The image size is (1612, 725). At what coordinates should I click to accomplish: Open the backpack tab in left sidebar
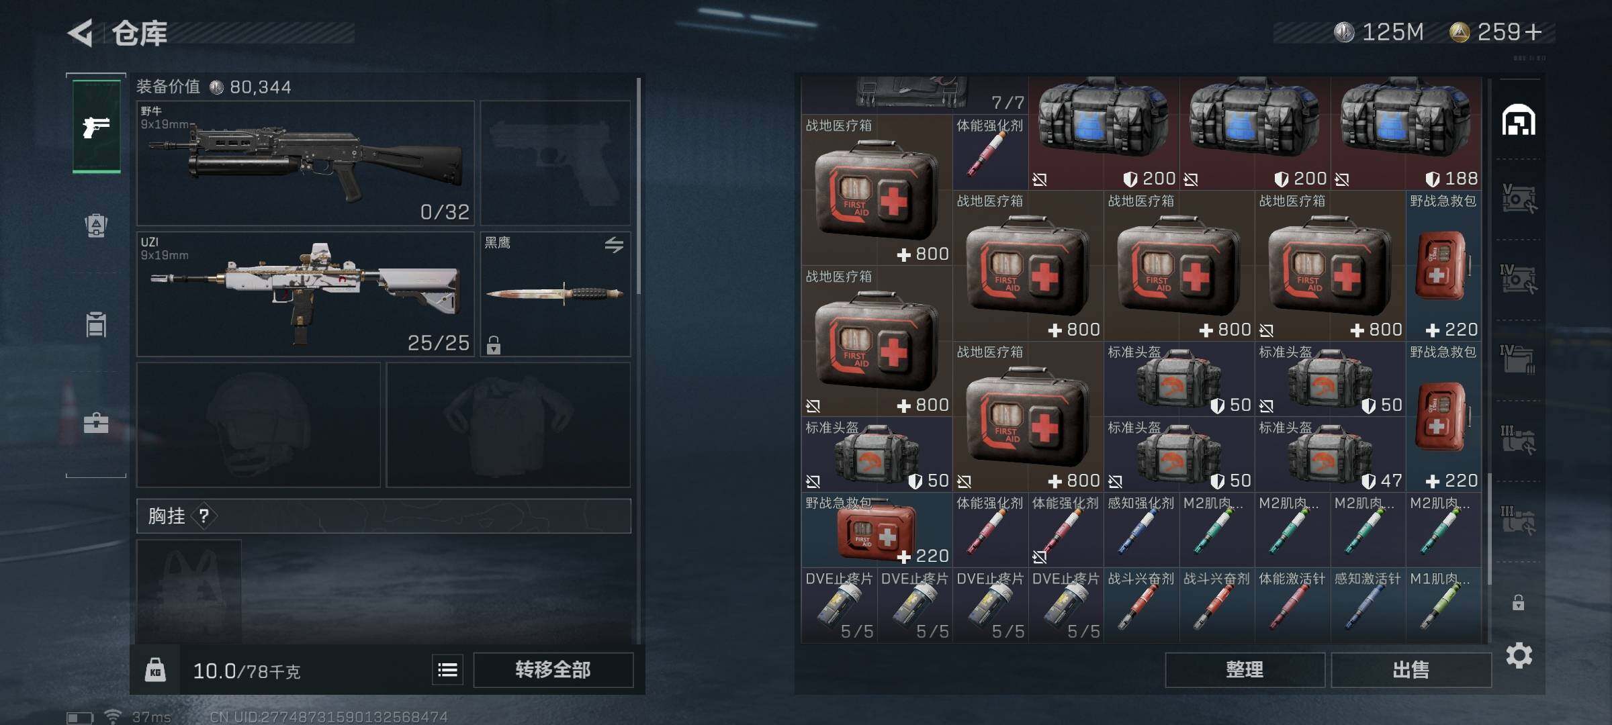click(96, 225)
